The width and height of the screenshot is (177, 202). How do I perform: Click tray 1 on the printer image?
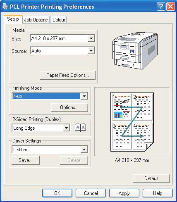point(133,65)
